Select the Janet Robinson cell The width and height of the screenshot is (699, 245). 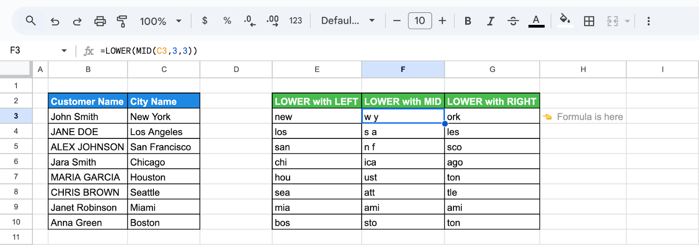tap(88, 207)
